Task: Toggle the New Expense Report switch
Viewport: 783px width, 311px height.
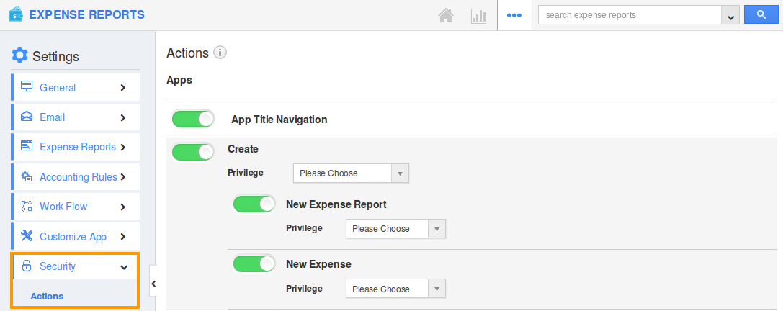Action: (x=254, y=204)
